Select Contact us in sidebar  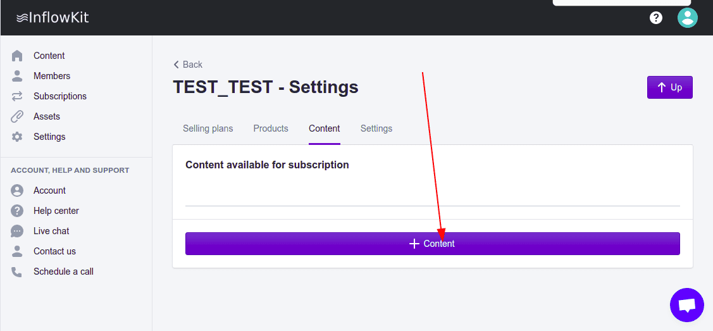click(54, 251)
